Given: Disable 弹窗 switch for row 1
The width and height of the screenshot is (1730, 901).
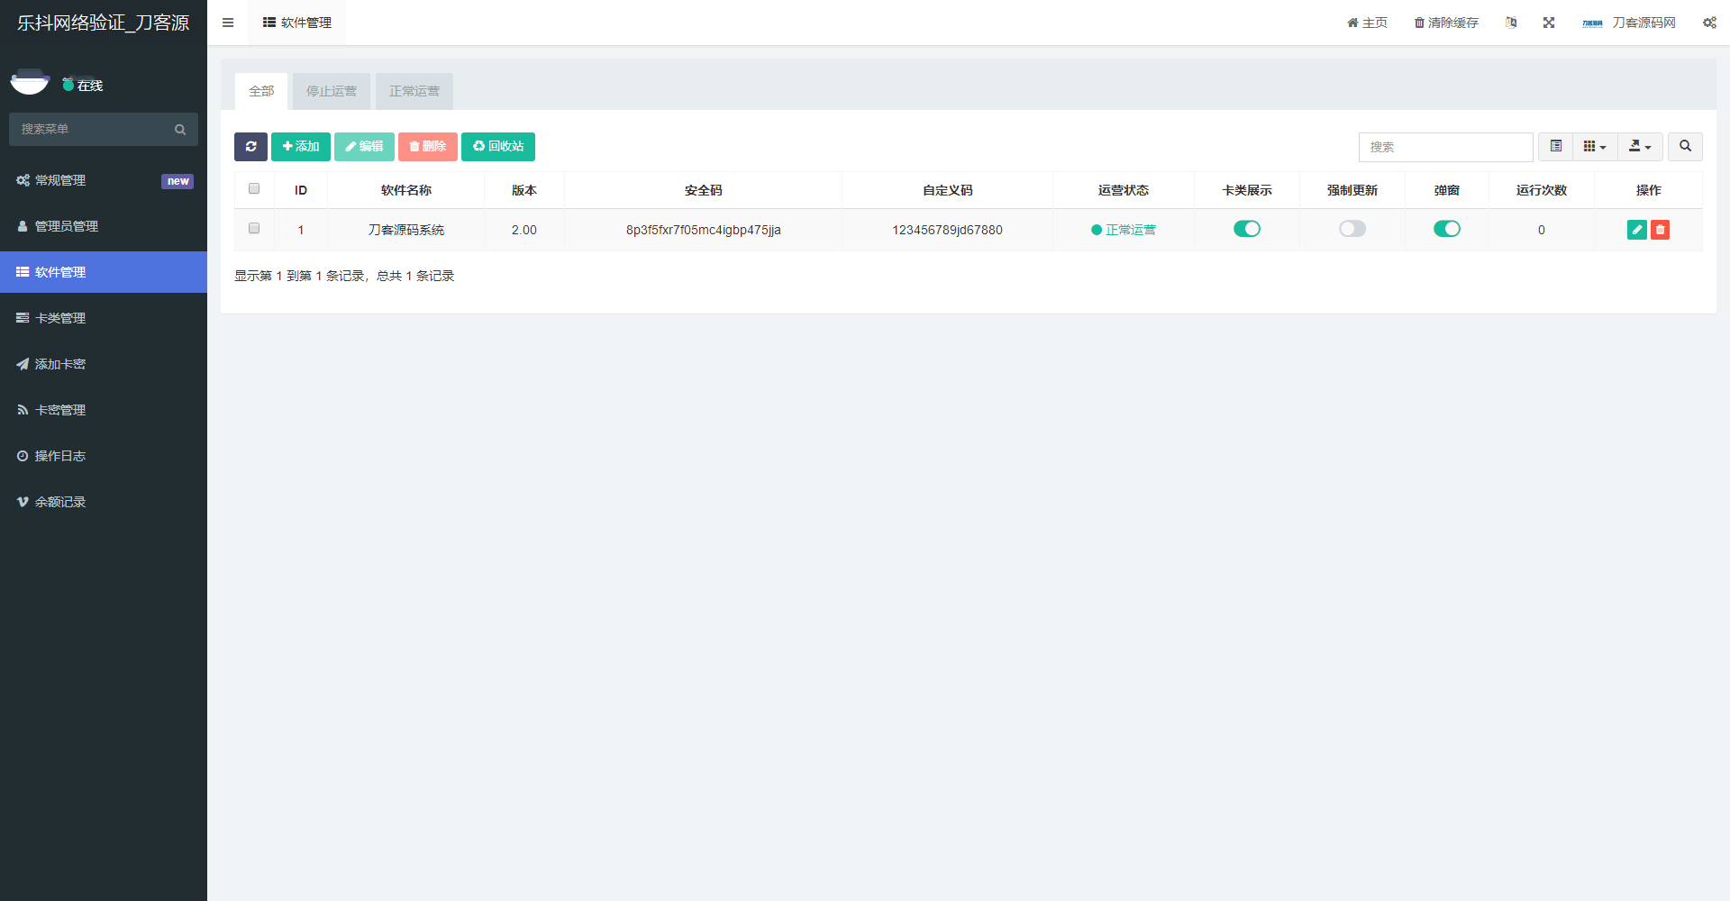Looking at the screenshot, I should 1446,229.
